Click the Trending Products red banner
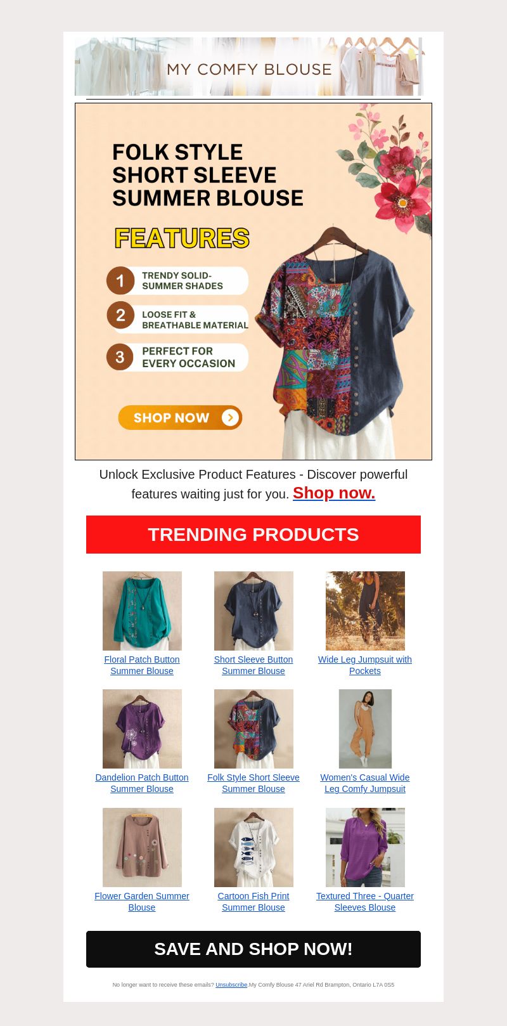The width and height of the screenshot is (507, 1026). click(x=253, y=535)
